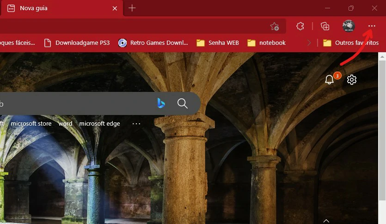Click the magnifier search icon
The image size is (386, 224).
(x=183, y=103)
